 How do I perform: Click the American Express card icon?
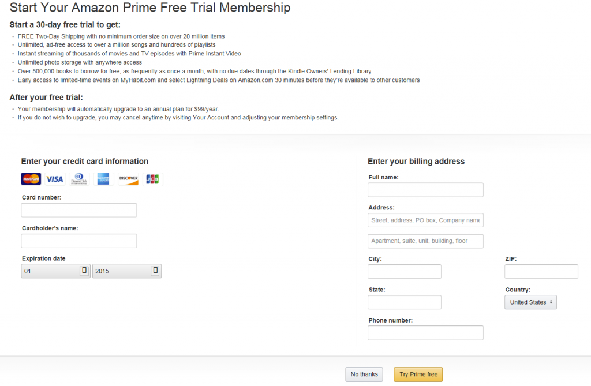pyautogui.click(x=103, y=179)
